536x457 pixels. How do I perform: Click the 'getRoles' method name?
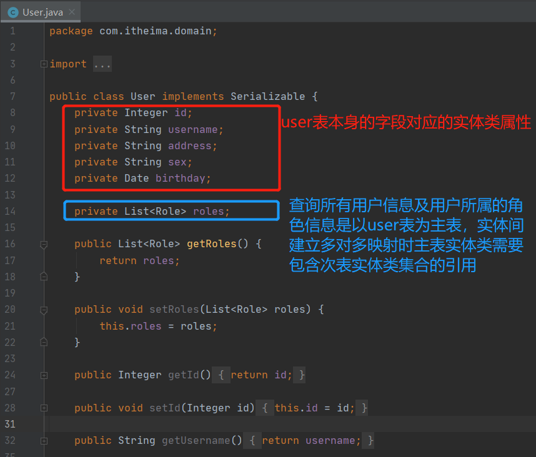click(212, 244)
